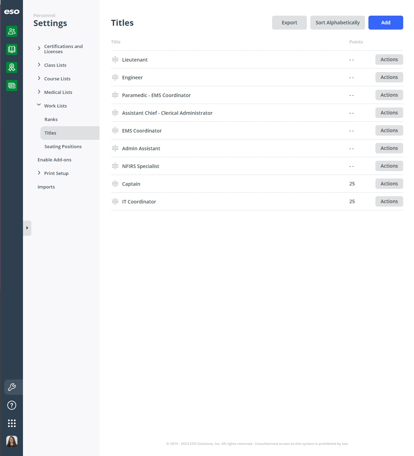The width and height of the screenshot is (414, 456).
Task: Open the news feed module icon
Action: pos(12,86)
